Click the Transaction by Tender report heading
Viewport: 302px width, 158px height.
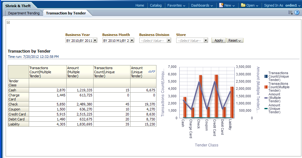point(29,51)
